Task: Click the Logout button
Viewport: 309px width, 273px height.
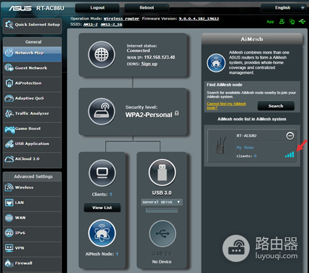Action: click(97, 8)
